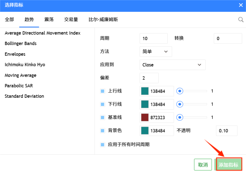246x173 pixels.
Task: Select Bollinger Bands indicator
Action: [20, 44]
